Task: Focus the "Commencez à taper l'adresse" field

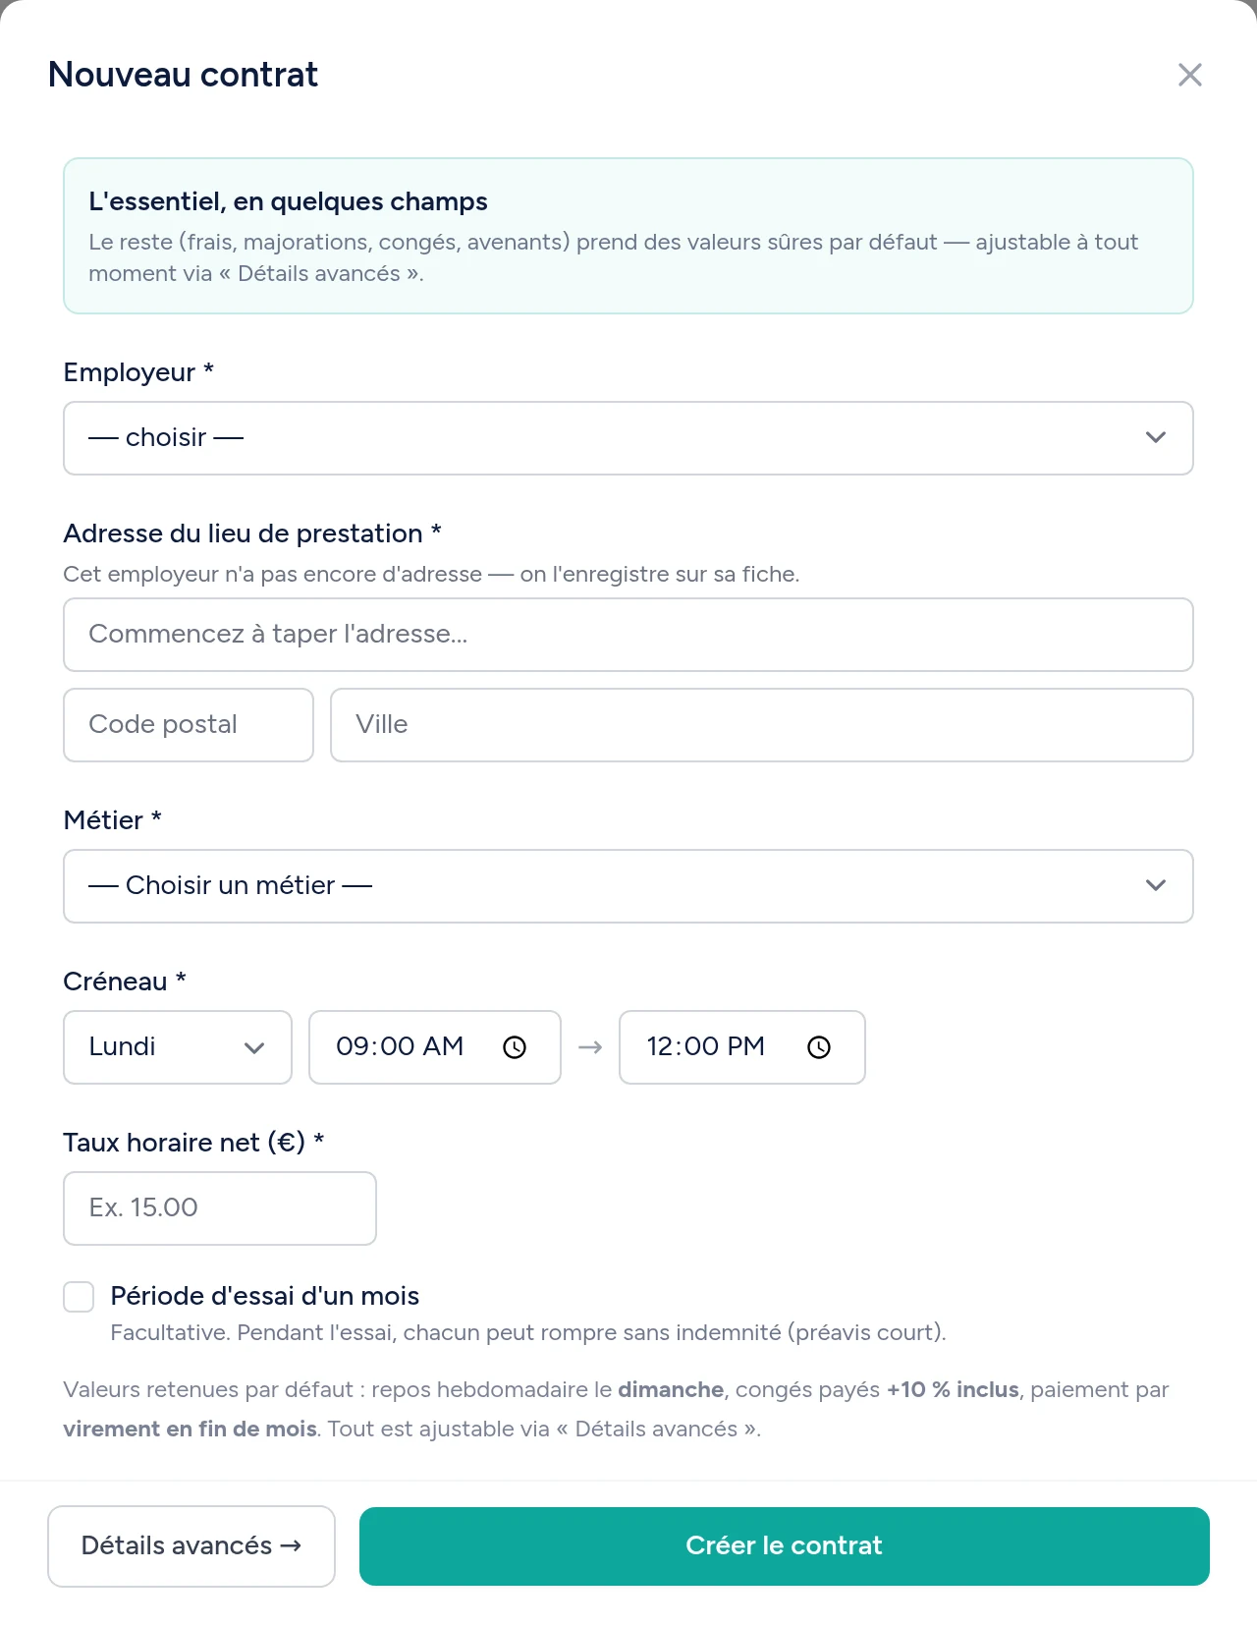Action: (x=628, y=635)
